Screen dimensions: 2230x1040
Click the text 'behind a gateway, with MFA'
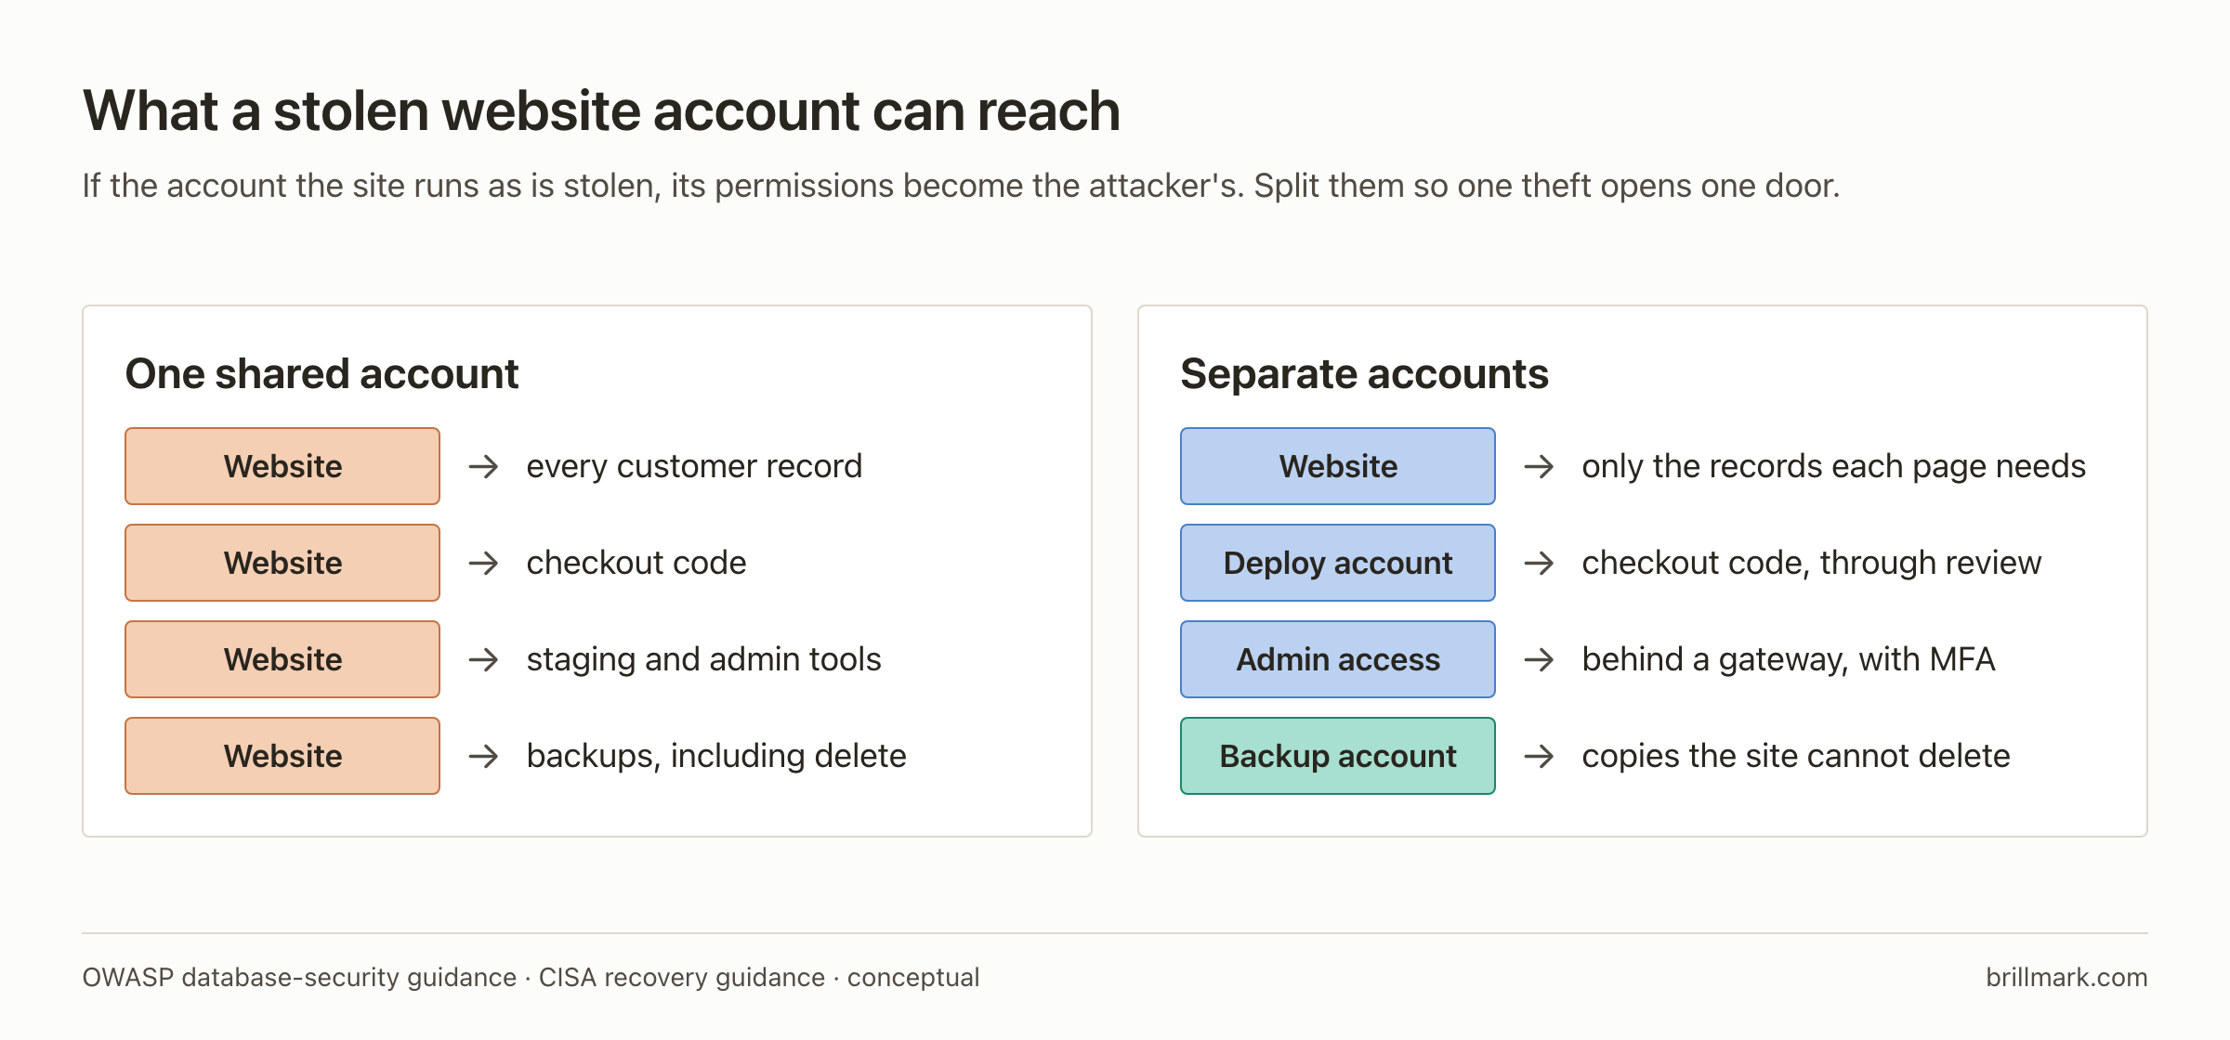point(1789,659)
